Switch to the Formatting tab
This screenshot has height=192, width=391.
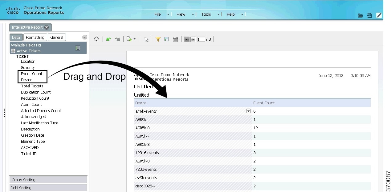[x=35, y=37]
